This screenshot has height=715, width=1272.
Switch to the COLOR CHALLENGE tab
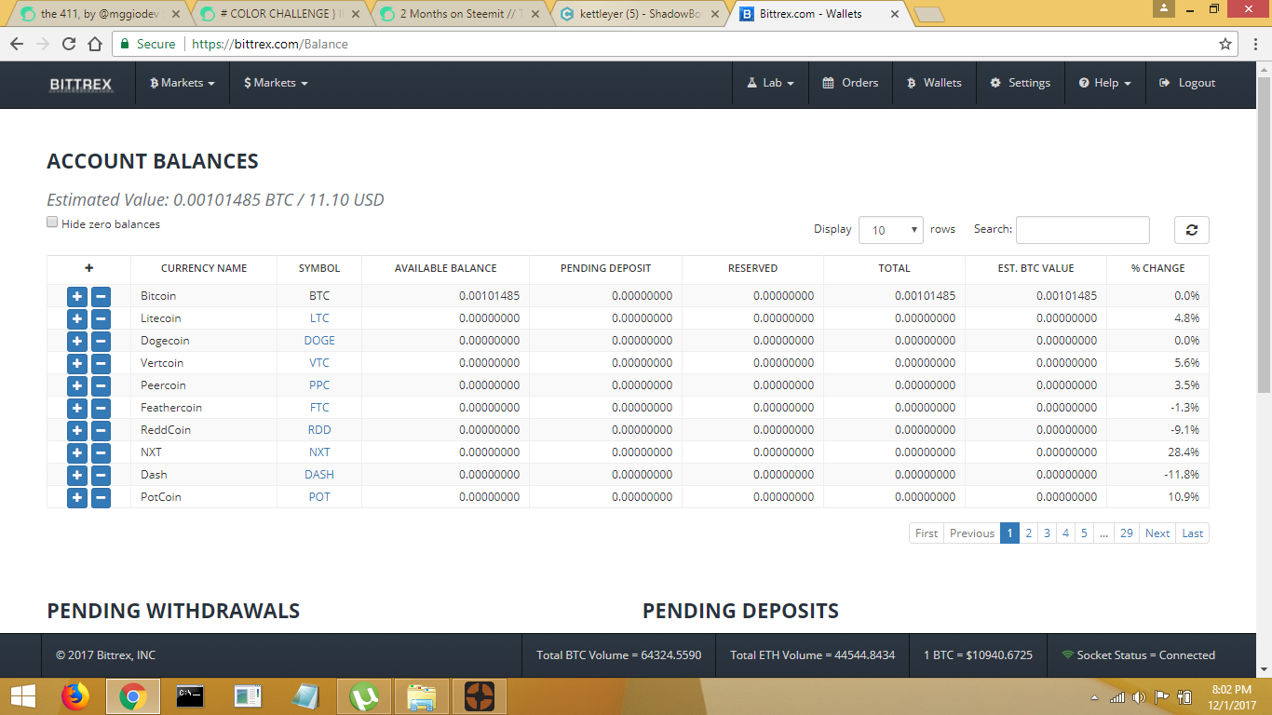point(279,15)
